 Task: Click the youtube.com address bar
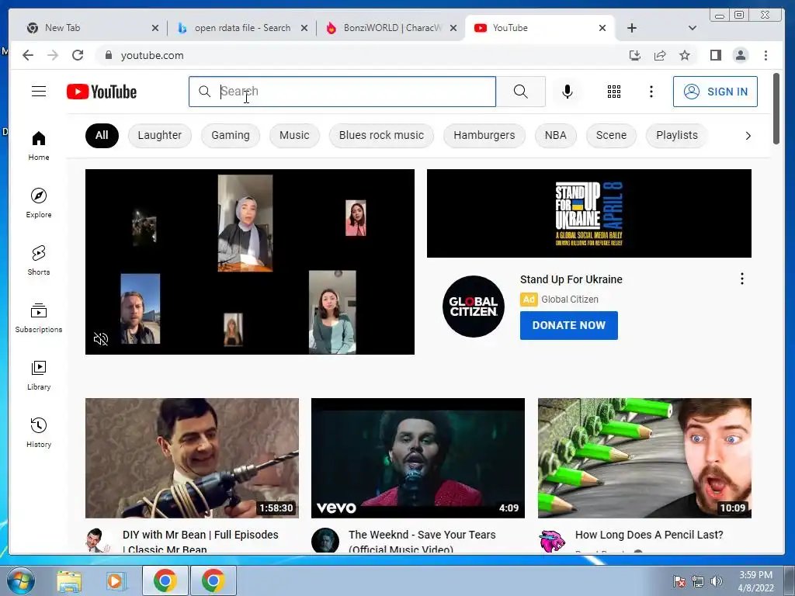(x=355, y=55)
